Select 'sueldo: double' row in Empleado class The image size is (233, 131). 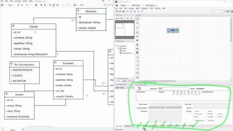68,85
